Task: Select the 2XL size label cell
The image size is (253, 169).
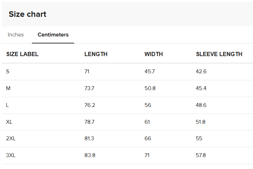Action: (11, 138)
